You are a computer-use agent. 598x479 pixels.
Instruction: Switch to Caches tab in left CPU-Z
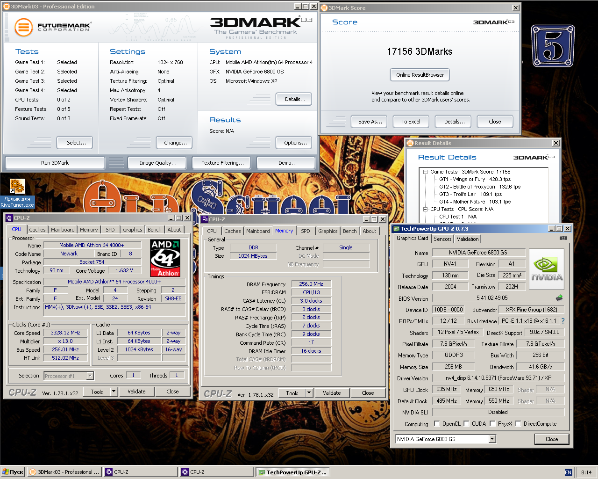click(x=37, y=230)
